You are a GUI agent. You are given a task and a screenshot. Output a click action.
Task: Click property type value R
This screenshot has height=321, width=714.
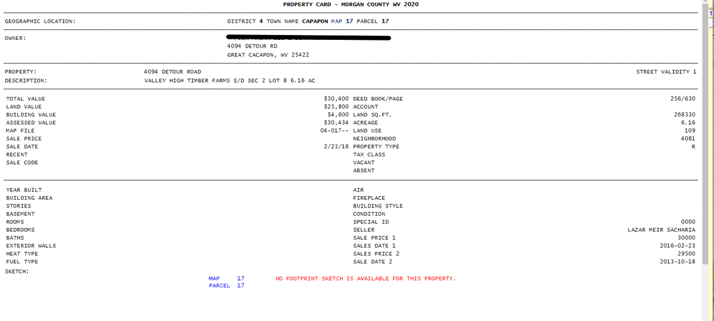tap(694, 146)
